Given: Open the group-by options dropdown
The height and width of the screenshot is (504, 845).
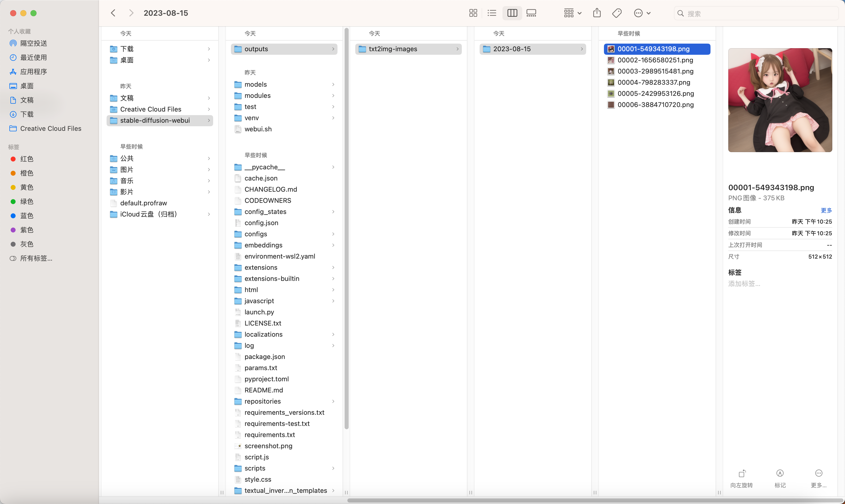Looking at the screenshot, I should click(572, 13).
